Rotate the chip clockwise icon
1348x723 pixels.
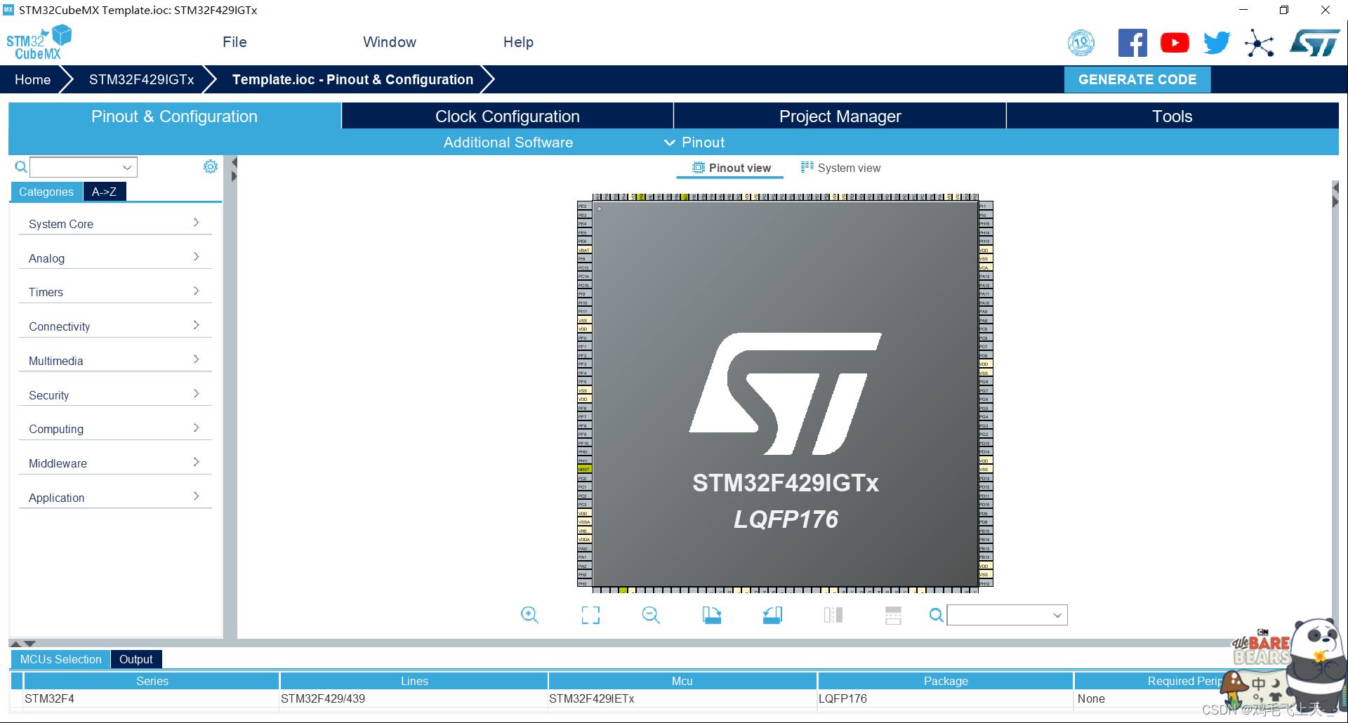pos(712,616)
